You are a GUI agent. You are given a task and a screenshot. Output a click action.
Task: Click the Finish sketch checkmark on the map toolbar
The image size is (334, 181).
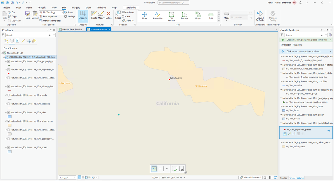175,169
